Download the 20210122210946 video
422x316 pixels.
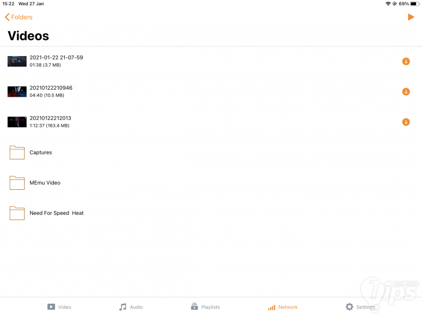[x=406, y=91]
